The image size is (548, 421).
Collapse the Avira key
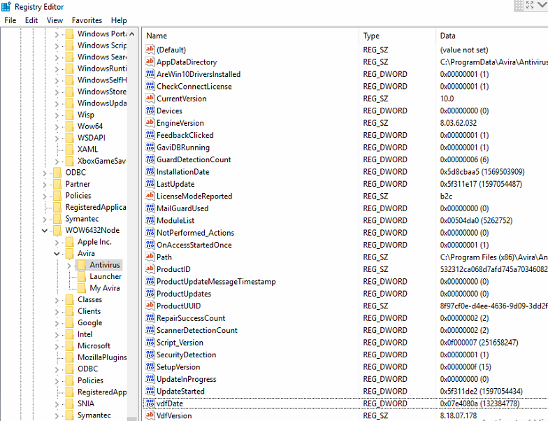coord(57,253)
